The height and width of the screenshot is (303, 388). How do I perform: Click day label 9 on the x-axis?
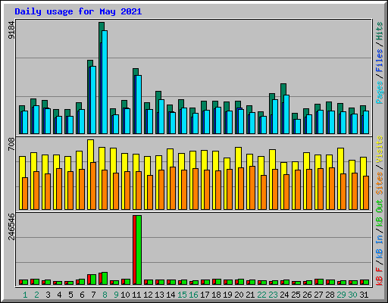116,295
